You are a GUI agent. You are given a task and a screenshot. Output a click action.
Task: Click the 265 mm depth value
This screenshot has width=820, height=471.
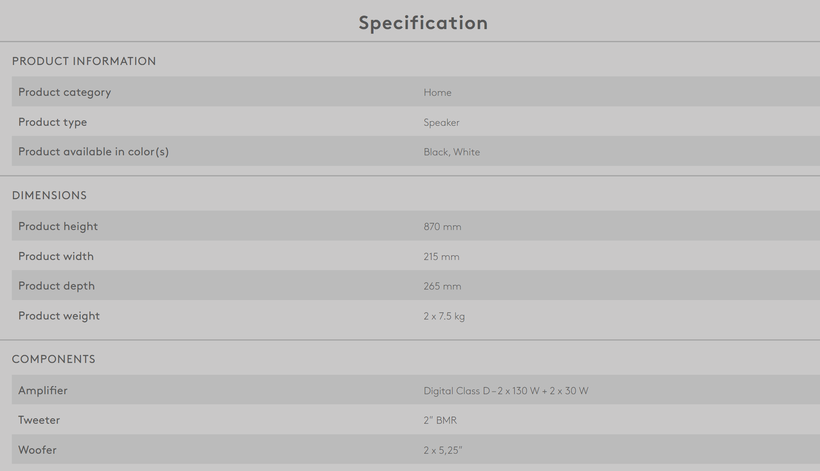pyautogui.click(x=442, y=286)
